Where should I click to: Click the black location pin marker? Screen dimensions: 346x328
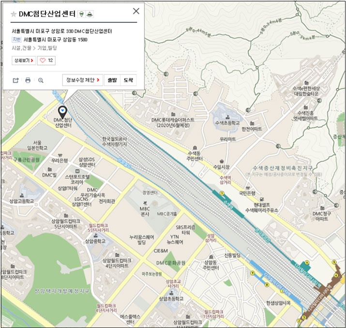coord(63,112)
